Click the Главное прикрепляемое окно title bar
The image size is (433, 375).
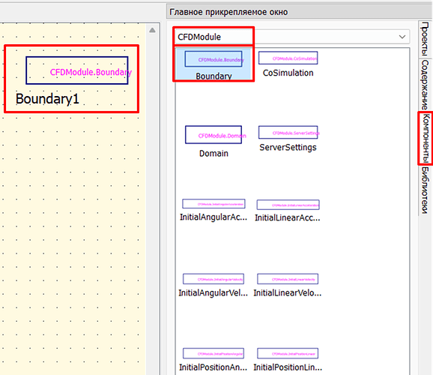300,12
